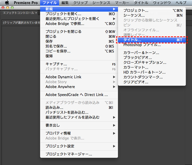Open the マーカー menu
This screenshot has height=165, width=192.
122,3
